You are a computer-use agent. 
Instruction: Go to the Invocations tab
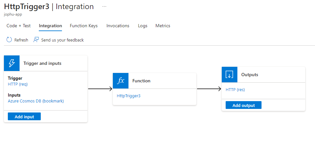pos(118,26)
